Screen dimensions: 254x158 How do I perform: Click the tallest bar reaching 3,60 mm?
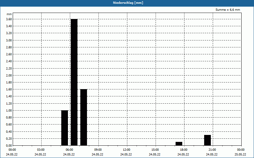click(x=74, y=82)
